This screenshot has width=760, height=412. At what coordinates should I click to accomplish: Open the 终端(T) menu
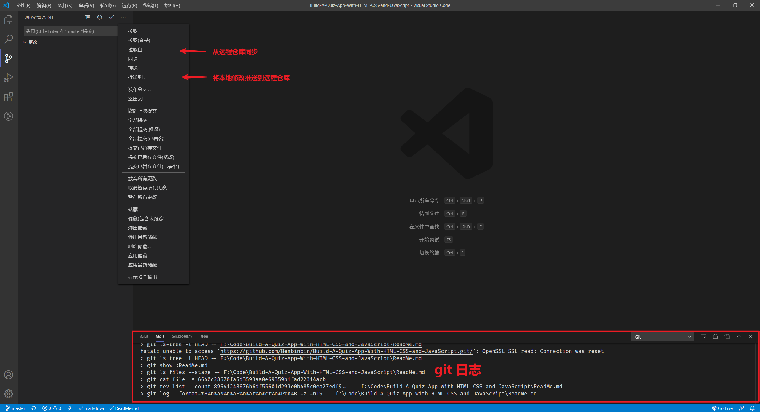(x=151, y=5)
